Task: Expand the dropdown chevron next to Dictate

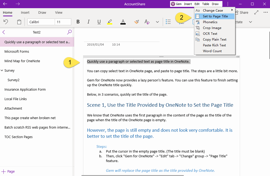Action: point(251,22)
